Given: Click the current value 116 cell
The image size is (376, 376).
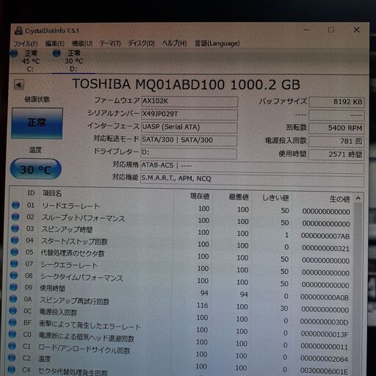Looking at the screenshot, I should (203, 305).
